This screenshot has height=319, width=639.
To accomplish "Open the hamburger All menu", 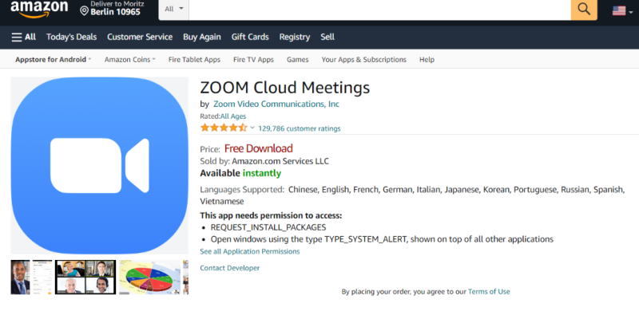I will coord(24,37).
